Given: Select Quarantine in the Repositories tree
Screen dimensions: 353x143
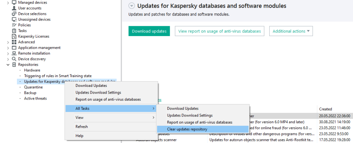Looking at the screenshot, I should coord(33,87).
